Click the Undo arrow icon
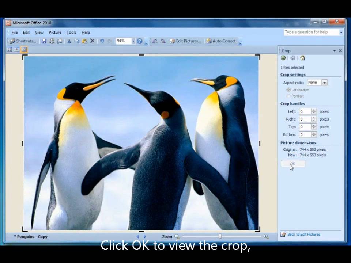The width and height of the screenshot is (351, 263). (102, 41)
